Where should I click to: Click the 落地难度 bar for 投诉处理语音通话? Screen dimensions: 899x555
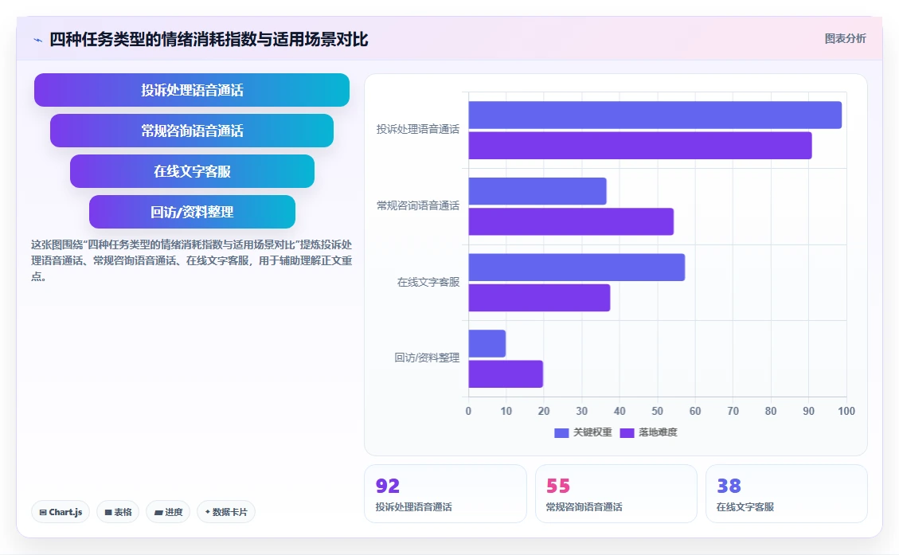[x=640, y=146]
